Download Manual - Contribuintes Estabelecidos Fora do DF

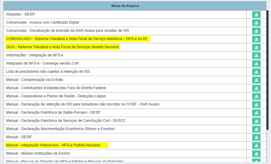coord(256,88)
